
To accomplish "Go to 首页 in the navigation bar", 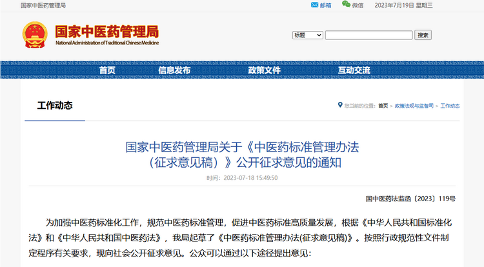I will 107,70.
